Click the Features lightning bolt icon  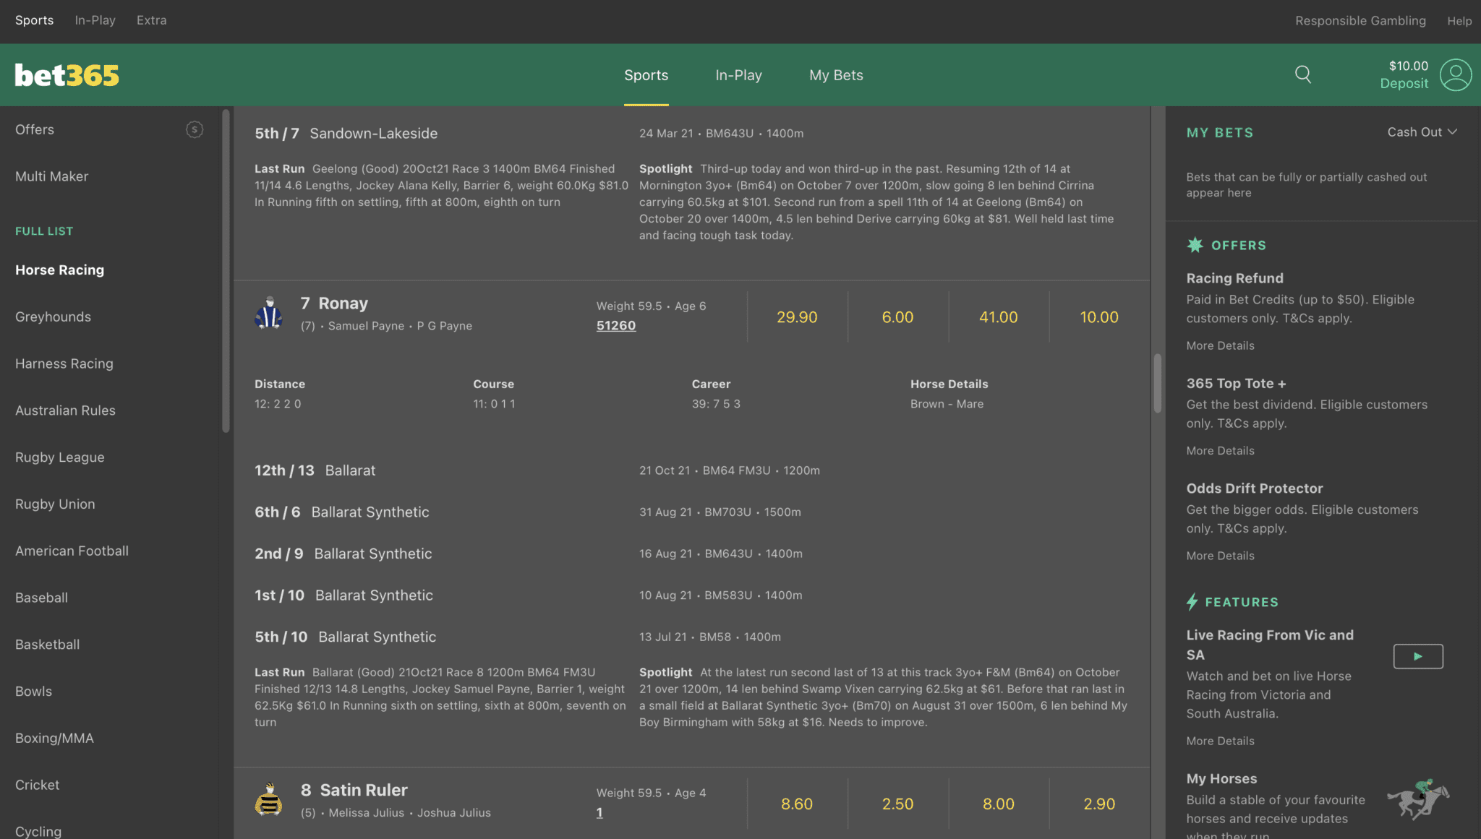click(1192, 602)
